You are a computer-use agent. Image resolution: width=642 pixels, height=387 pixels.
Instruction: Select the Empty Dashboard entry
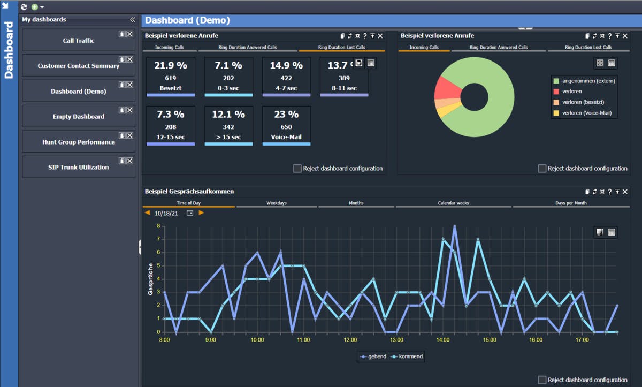pos(78,116)
